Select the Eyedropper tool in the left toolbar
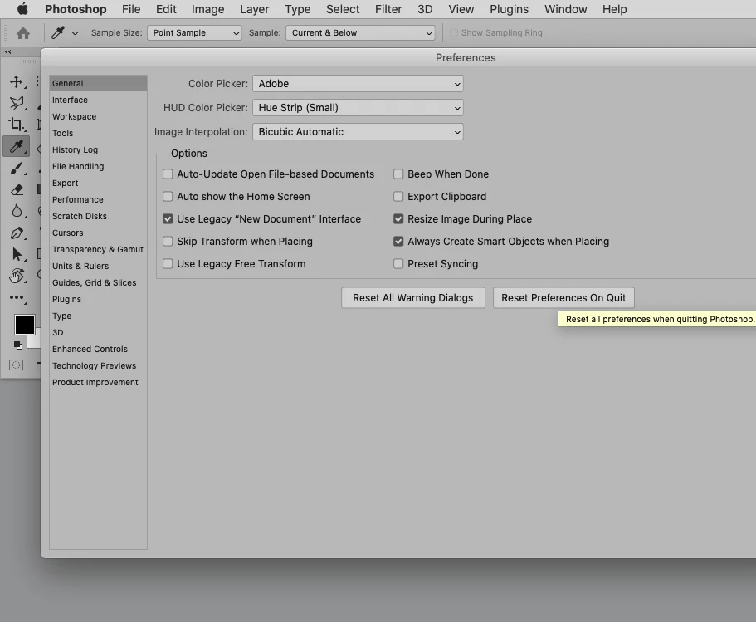Screen dimensions: 756x622 17,146
